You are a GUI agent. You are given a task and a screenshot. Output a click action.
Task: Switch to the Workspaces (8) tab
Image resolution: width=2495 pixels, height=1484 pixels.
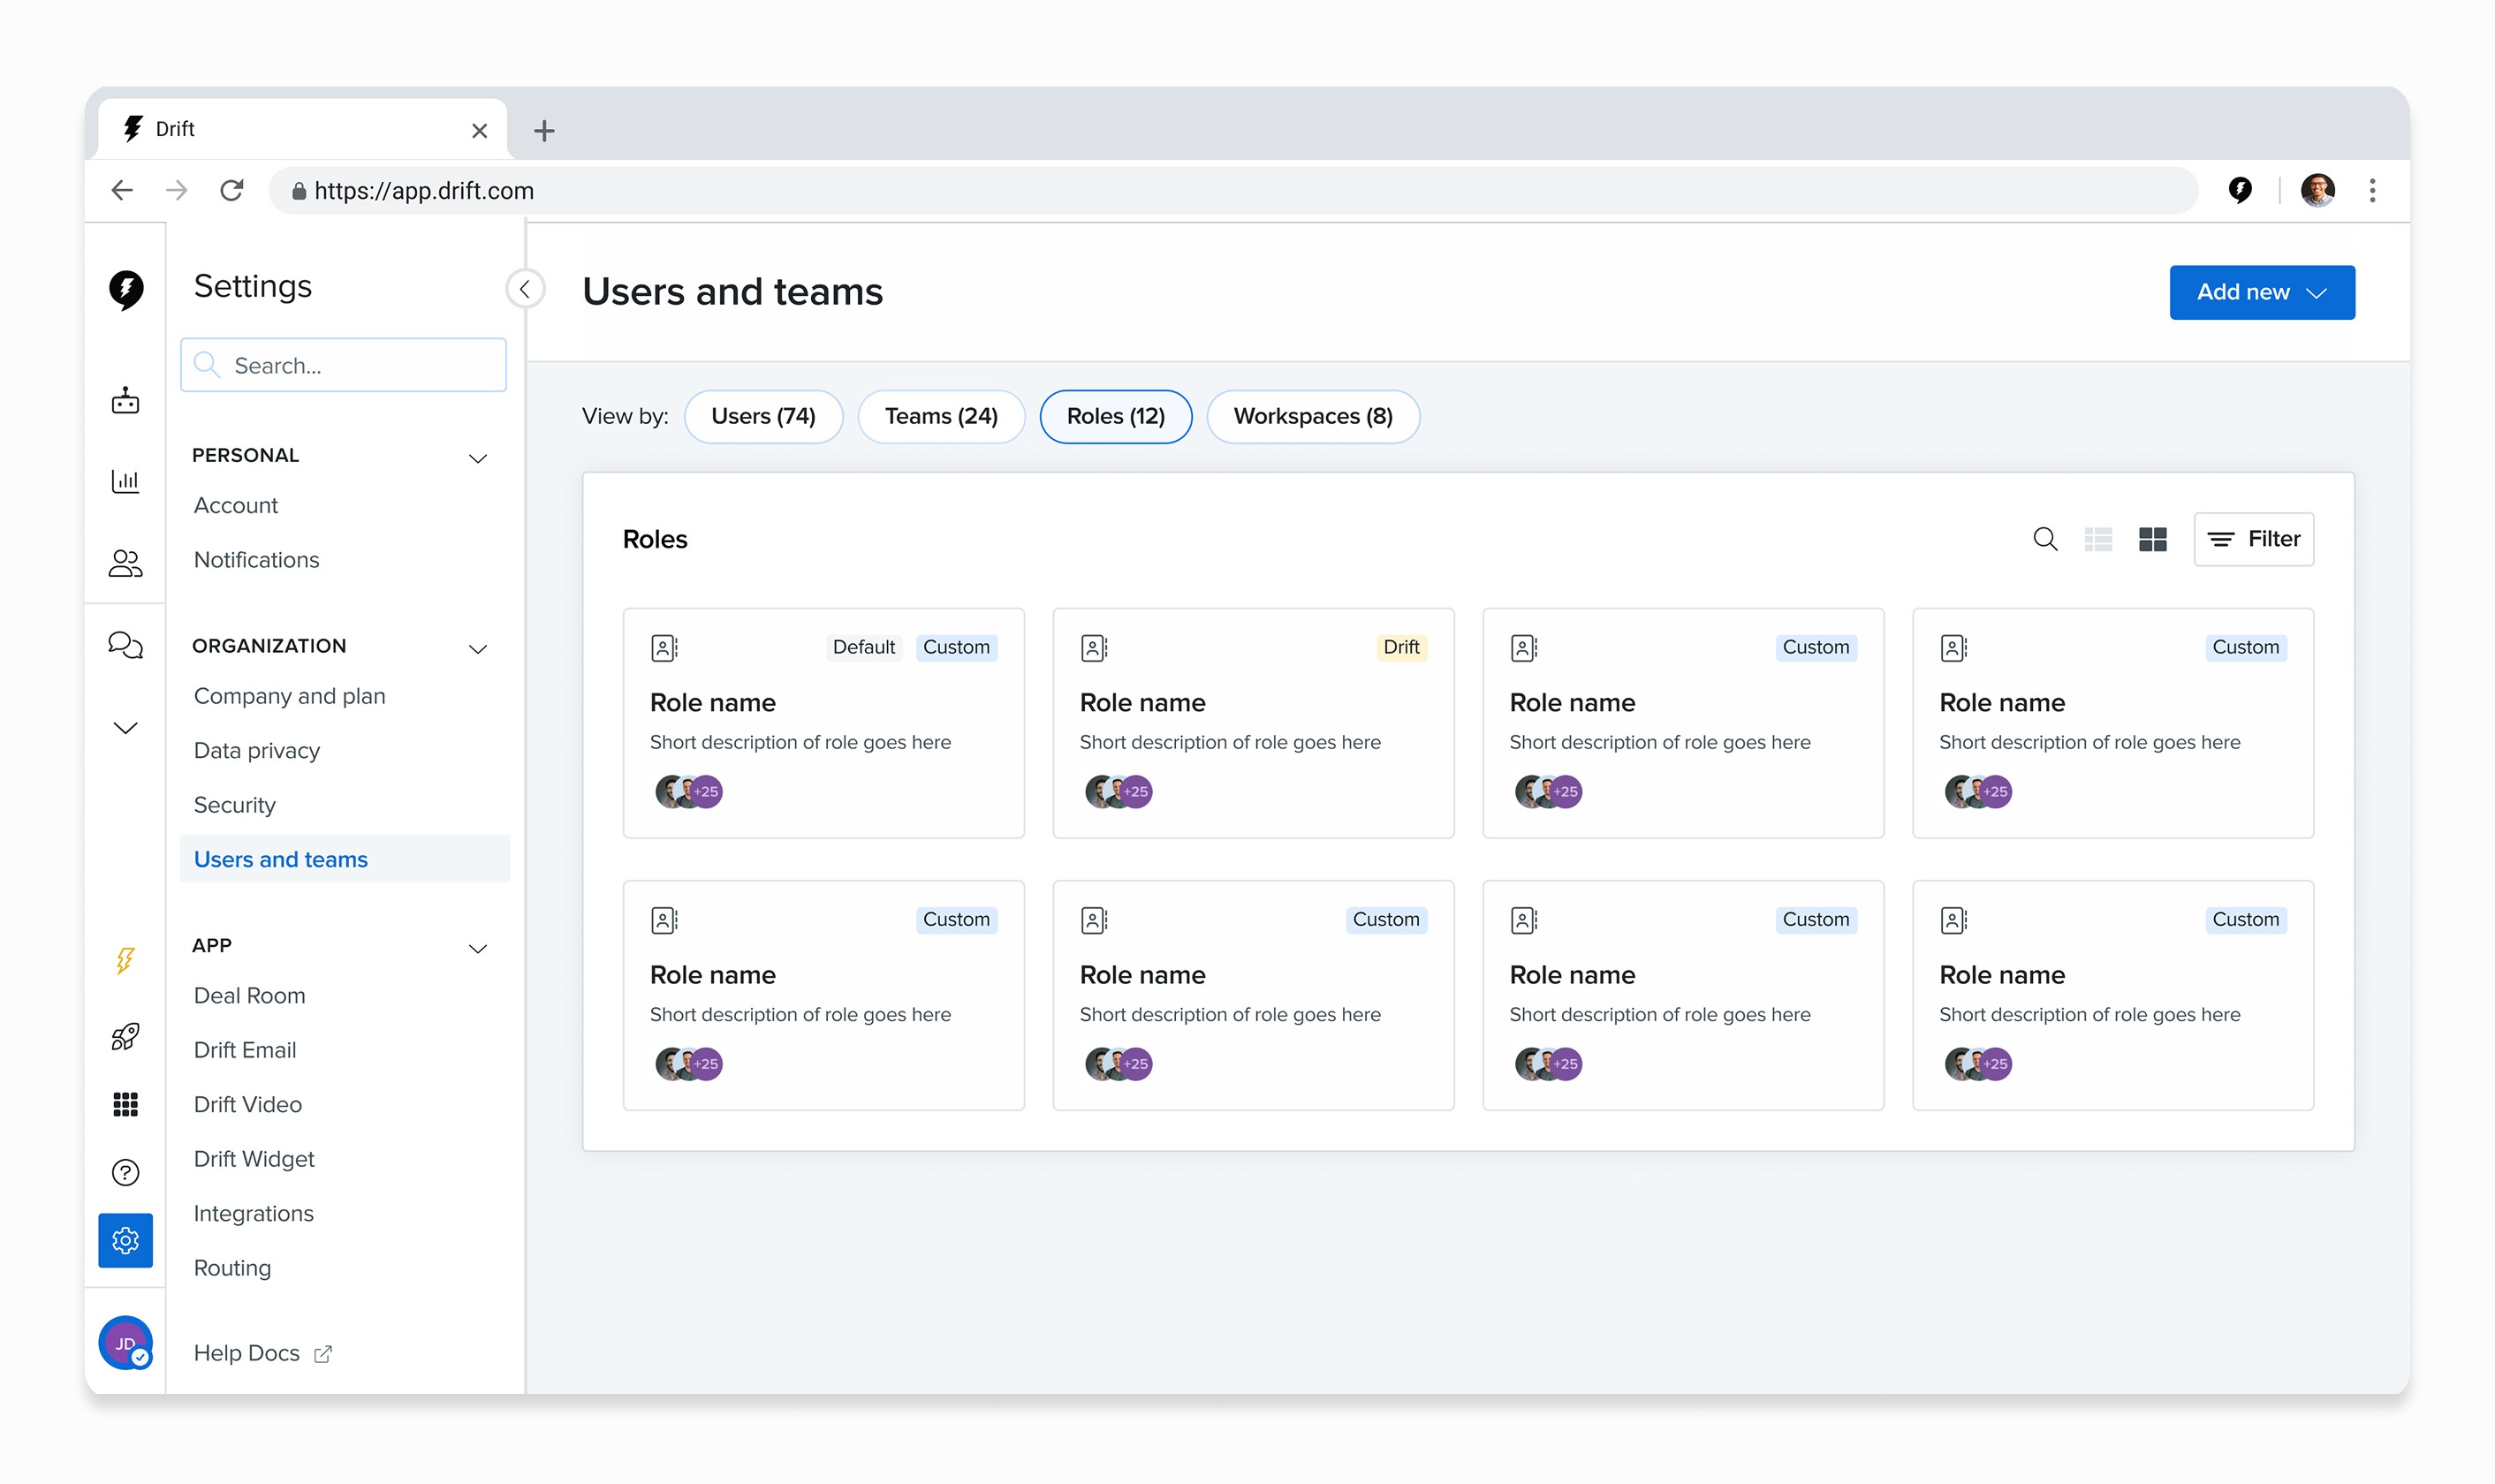pyautogui.click(x=1312, y=416)
